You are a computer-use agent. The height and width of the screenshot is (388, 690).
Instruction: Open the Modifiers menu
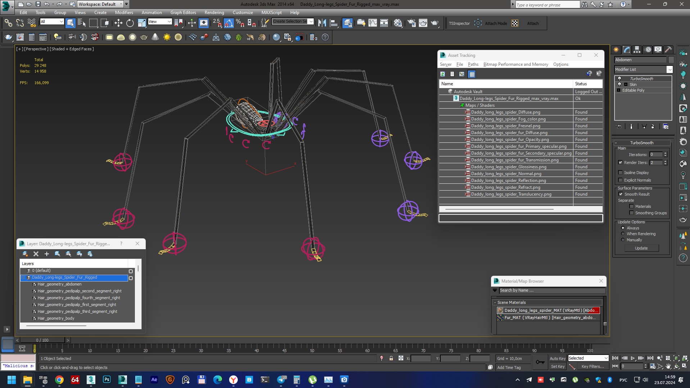[x=124, y=13]
